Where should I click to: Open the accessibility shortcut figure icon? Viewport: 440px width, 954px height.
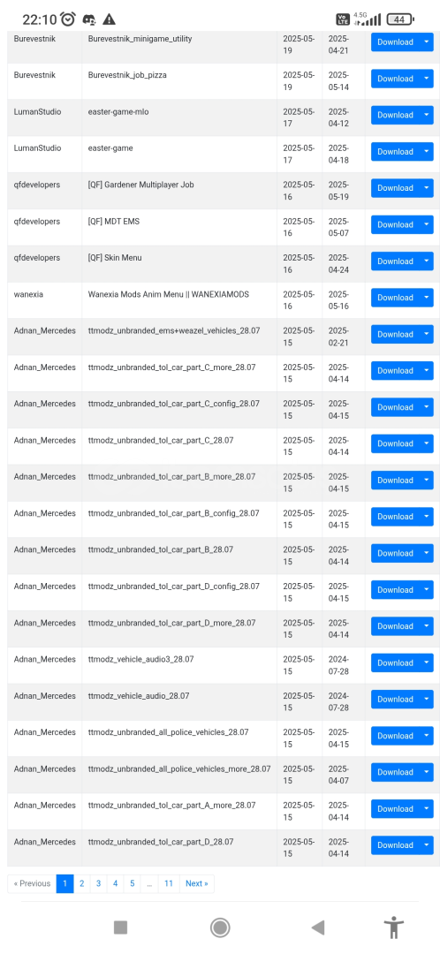pyautogui.click(x=394, y=927)
